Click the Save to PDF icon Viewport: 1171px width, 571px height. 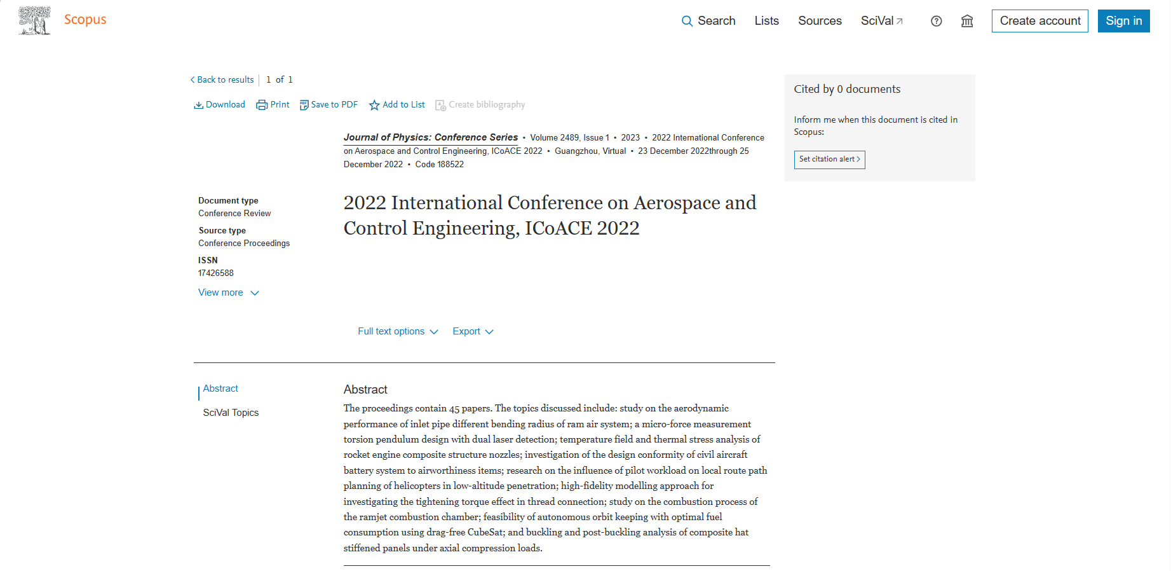tap(304, 105)
